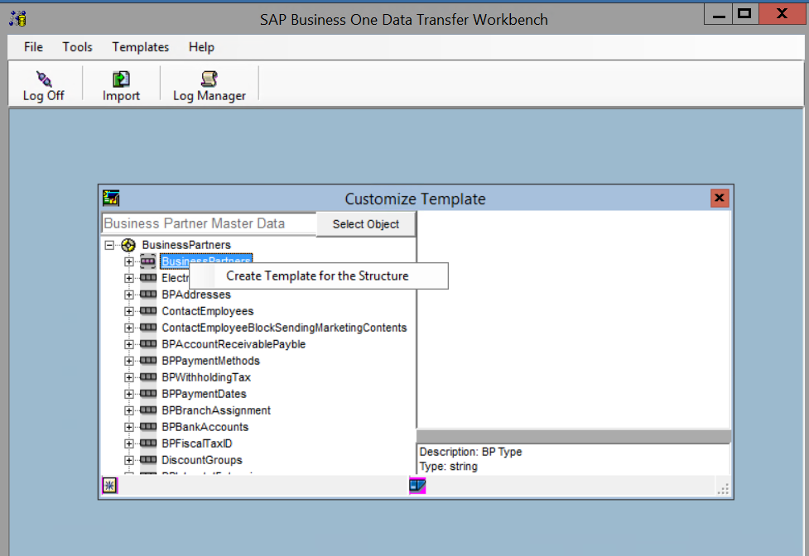The width and height of the screenshot is (809, 556).
Task: Minimize the Data Transfer Workbench window
Action: click(719, 14)
